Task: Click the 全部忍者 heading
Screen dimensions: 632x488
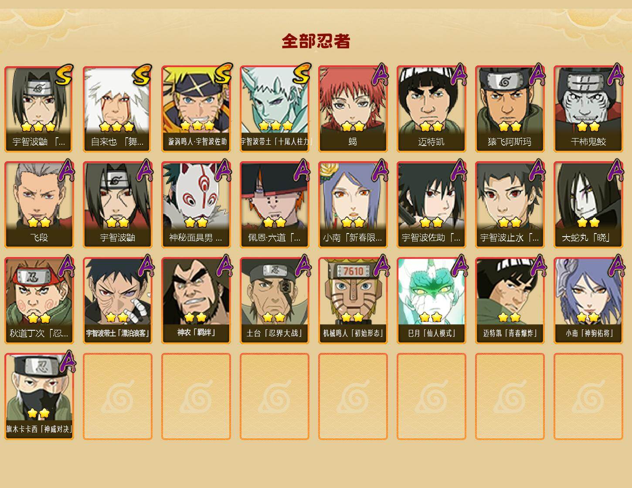Action: pos(316,41)
